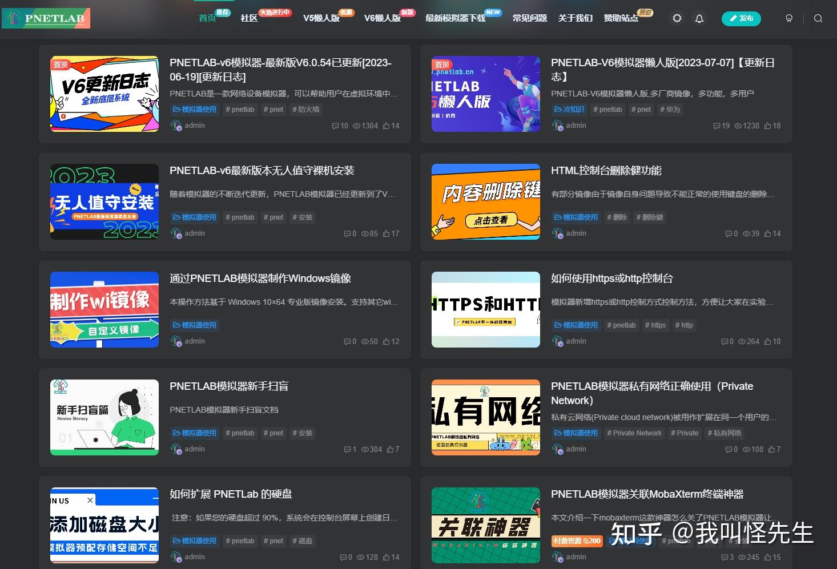This screenshot has width=837, height=569.
Task: Open the 社区 community menu
Action: pyautogui.click(x=249, y=18)
